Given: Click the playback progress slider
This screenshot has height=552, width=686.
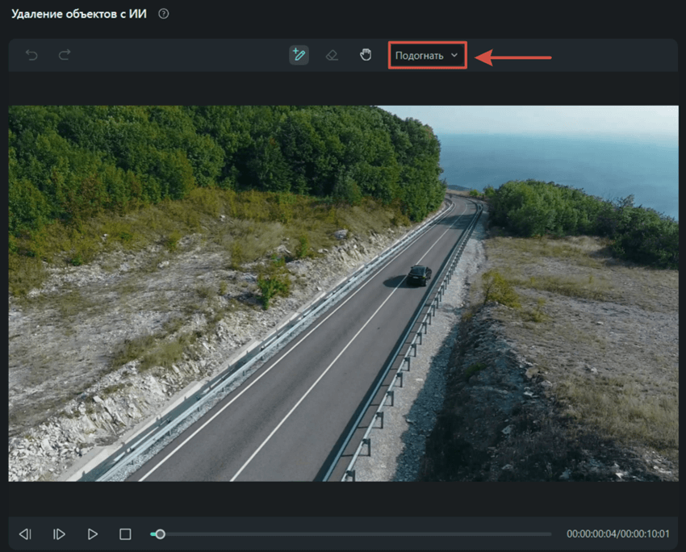Looking at the screenshot, I should (323, 533).
